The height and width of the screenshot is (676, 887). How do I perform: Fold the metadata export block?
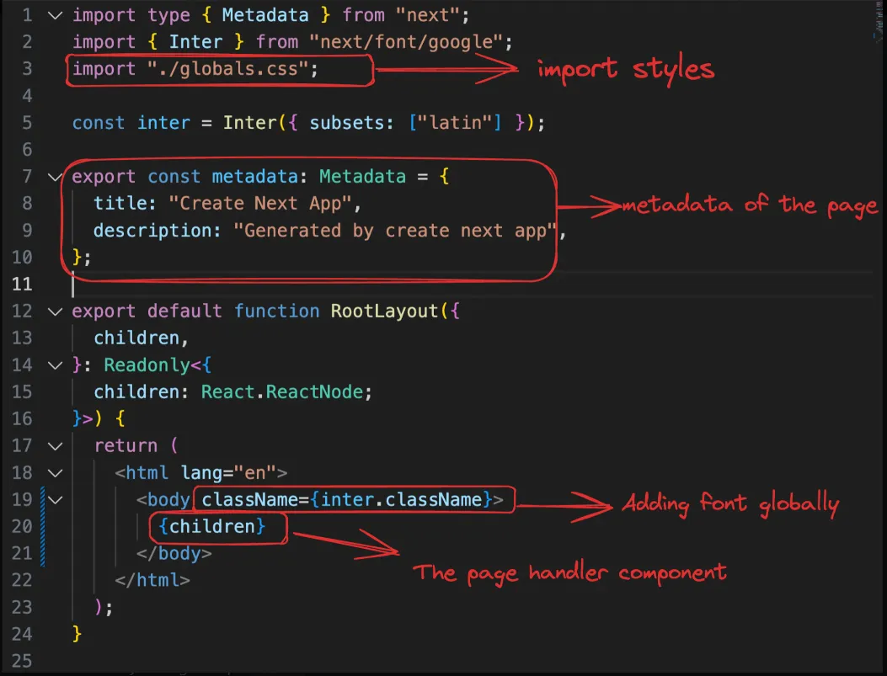click(56, 177)
